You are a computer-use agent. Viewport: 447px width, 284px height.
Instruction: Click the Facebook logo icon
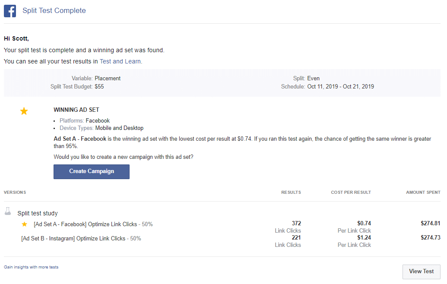10,11
